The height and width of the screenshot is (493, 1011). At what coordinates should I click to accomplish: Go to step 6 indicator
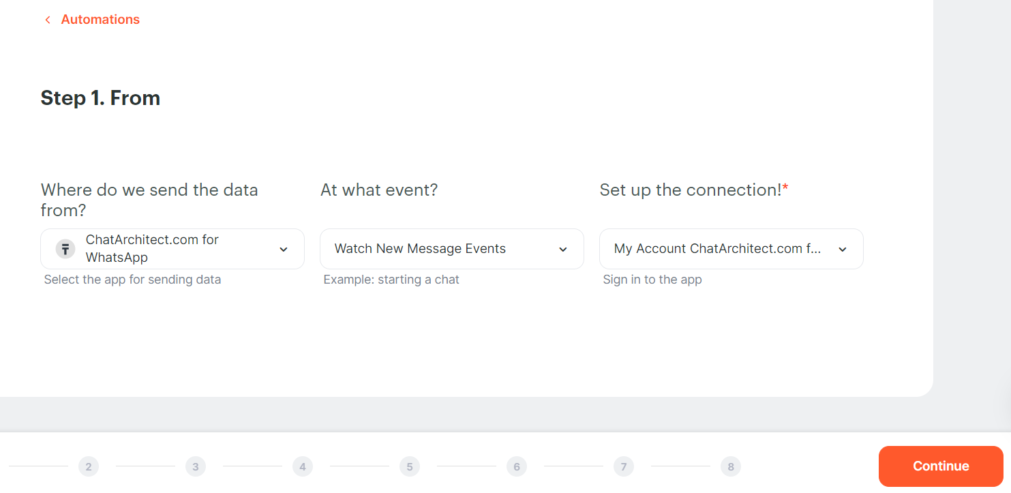pyautogui.click(x=516, y=466)
